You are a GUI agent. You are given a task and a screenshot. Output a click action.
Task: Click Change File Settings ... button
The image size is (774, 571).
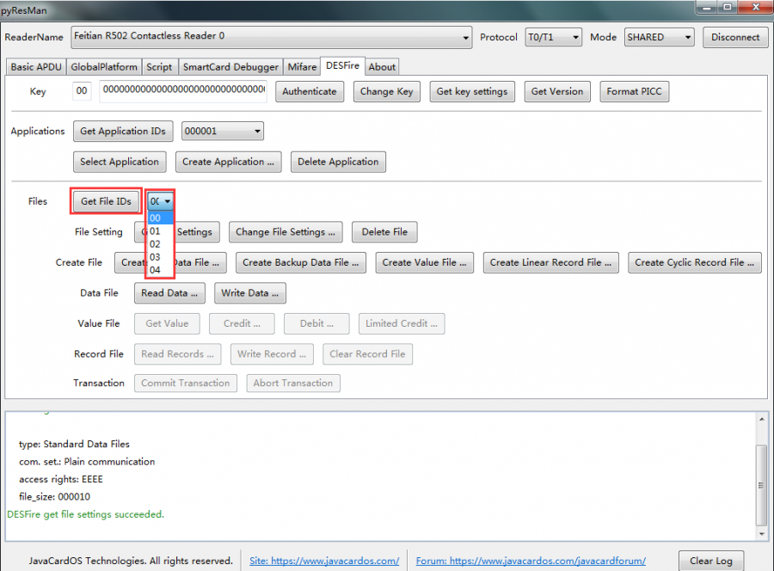tap(286, 232)
